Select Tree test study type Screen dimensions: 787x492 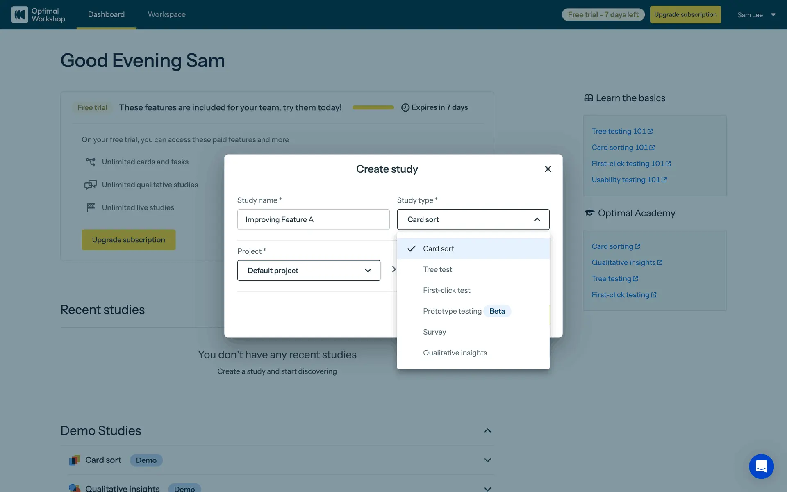(x=437, y=269)
